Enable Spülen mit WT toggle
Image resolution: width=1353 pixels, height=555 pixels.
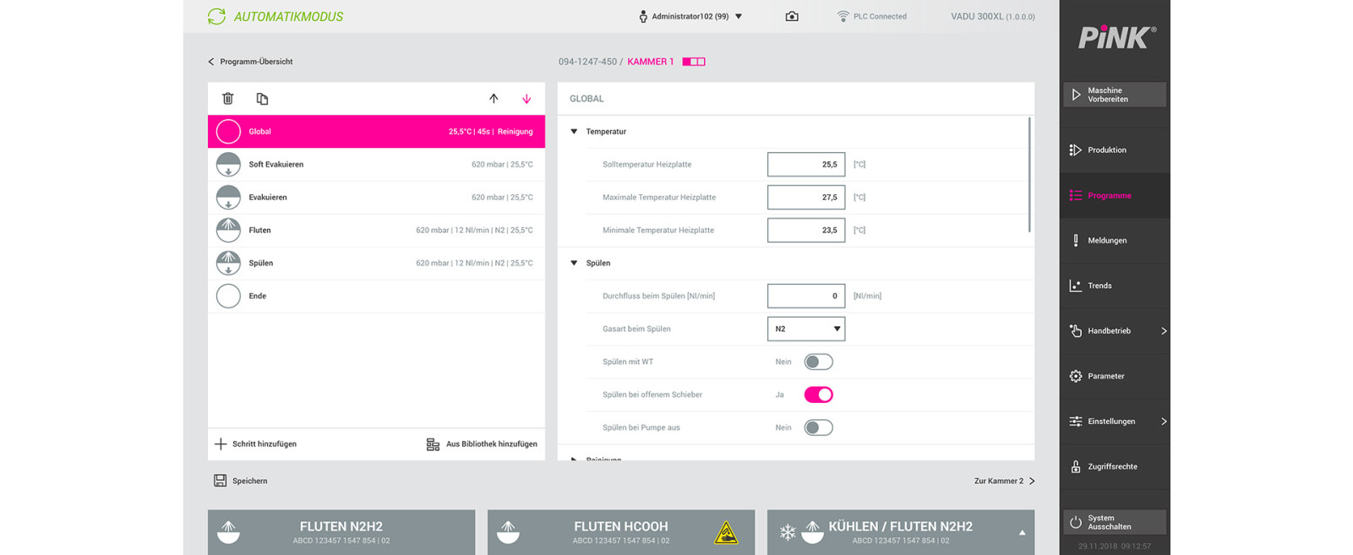(818, 362)
